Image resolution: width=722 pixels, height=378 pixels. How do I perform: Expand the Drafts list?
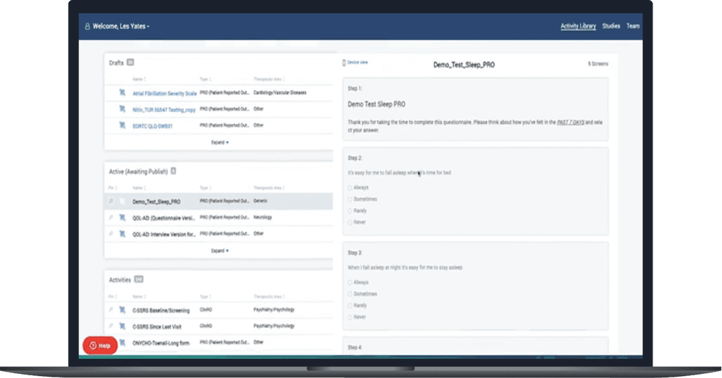point(219,142)
